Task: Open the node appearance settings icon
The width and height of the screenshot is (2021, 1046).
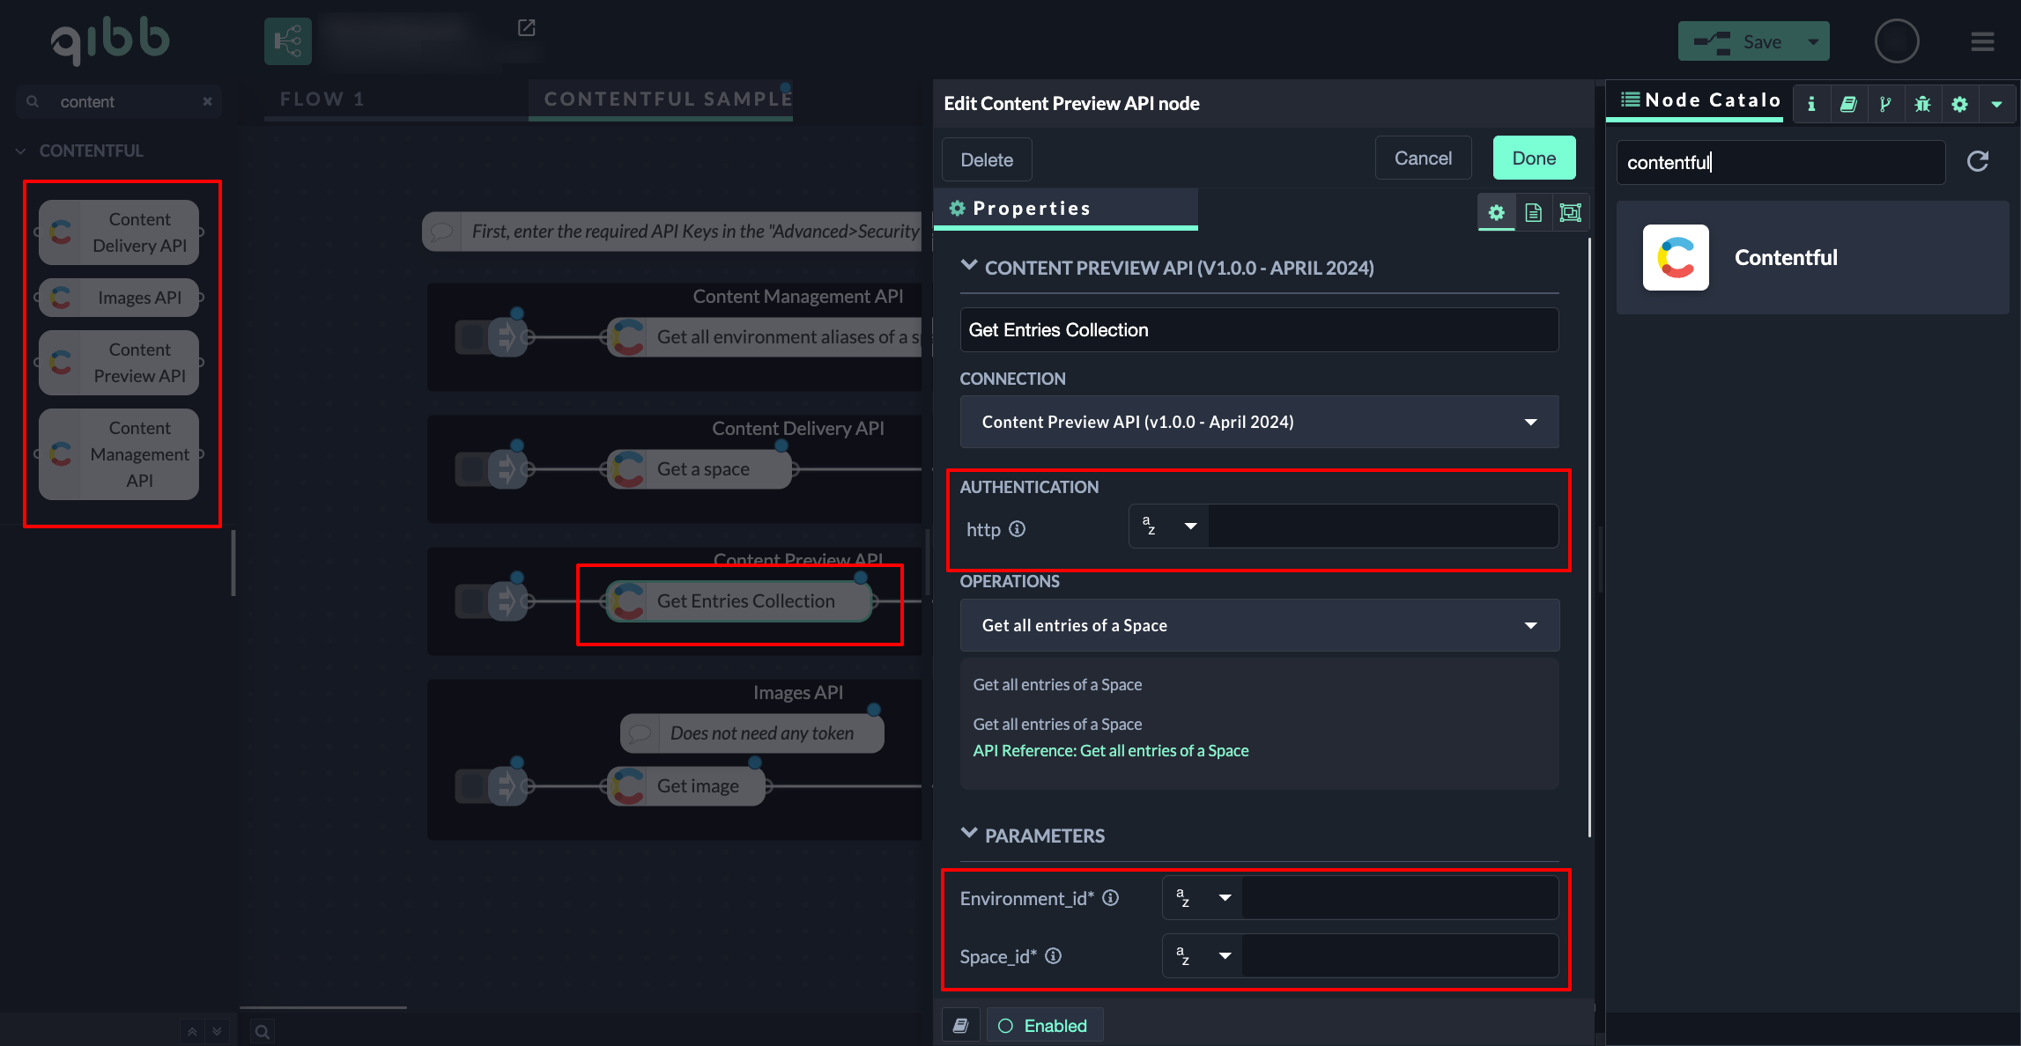Action: click(1570, 212)
